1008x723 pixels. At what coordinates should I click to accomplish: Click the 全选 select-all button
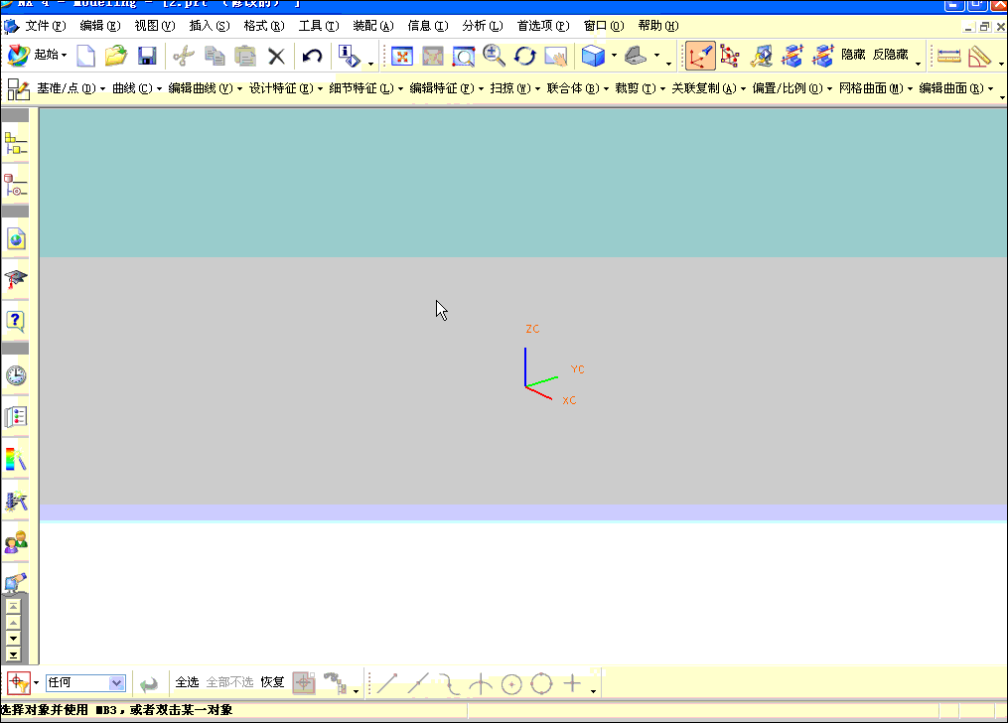pyautogui.click(x=188, y=683)
